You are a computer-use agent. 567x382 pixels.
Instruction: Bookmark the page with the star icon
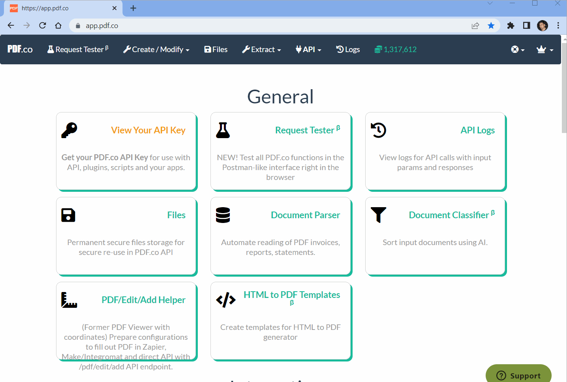(491, 26)
